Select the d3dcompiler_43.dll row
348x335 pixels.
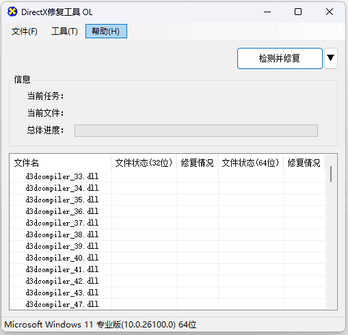pyautogui.click(x=168, y=293)
